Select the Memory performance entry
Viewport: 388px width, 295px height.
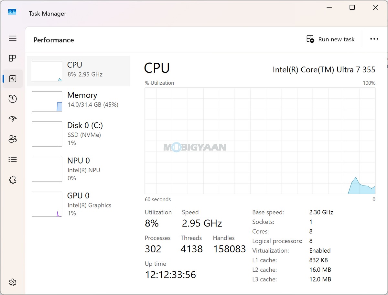[78, 101]
